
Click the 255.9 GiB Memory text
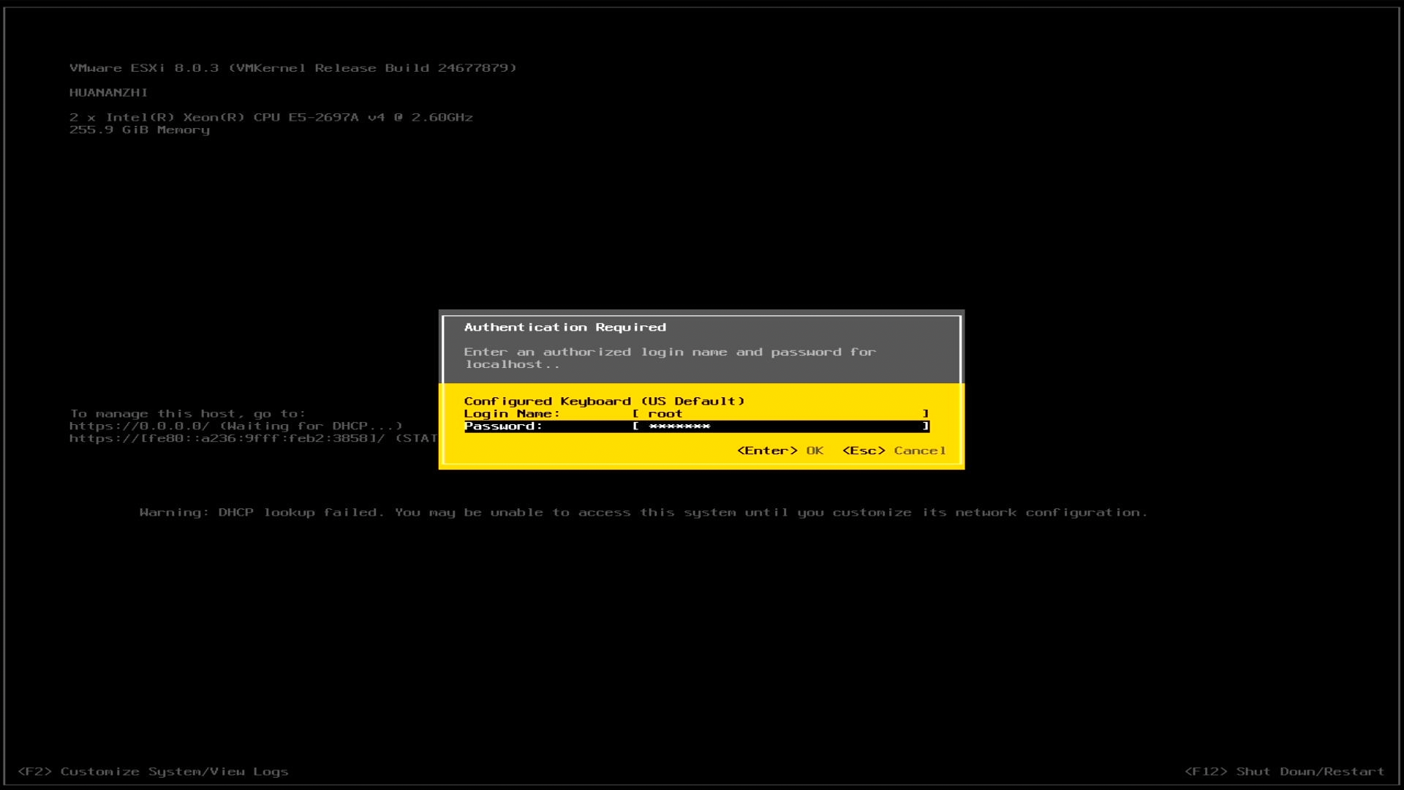pyautogui.click(x=140, y=129)
